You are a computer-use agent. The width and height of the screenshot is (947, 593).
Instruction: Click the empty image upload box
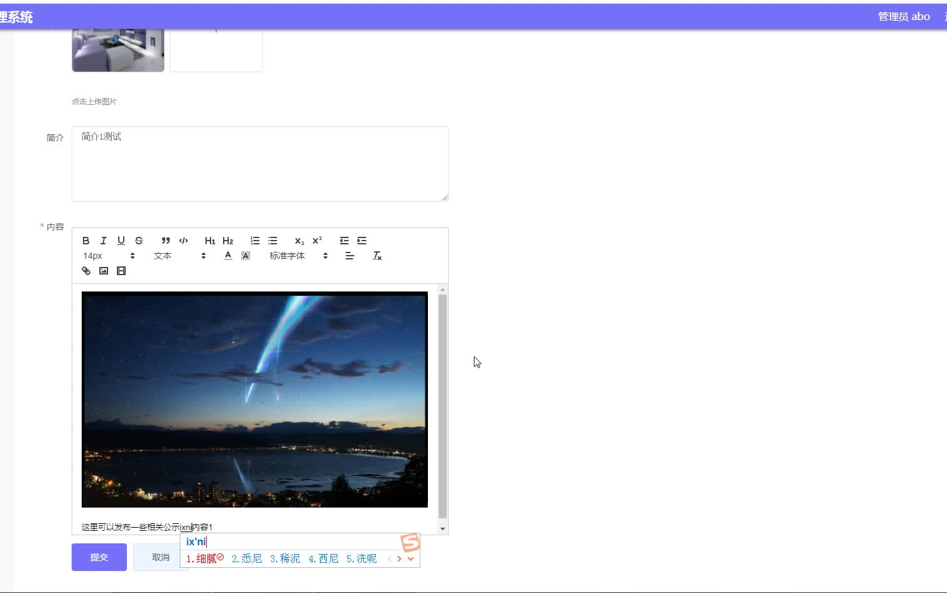click(x=216, y=50)
